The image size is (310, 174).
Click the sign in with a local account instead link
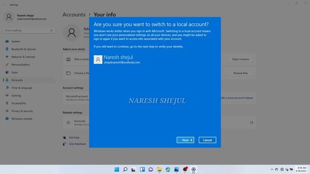237,98
